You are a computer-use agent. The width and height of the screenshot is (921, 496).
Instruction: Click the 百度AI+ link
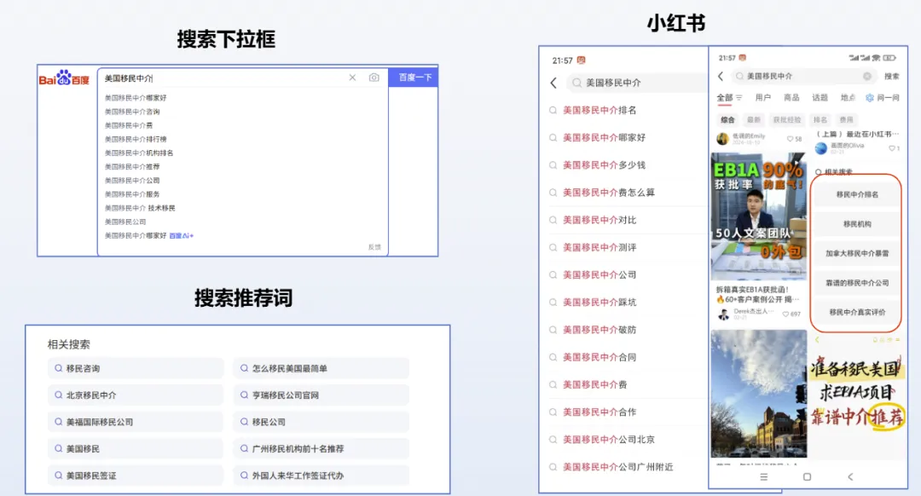click(x=181, y=236)
